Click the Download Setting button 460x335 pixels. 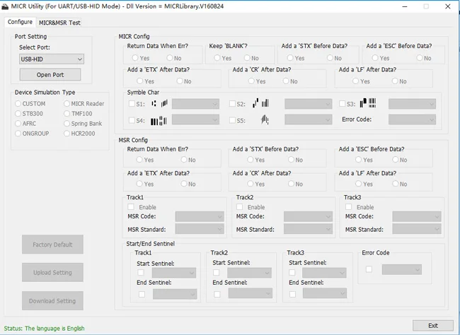click(x=52, y=301)
